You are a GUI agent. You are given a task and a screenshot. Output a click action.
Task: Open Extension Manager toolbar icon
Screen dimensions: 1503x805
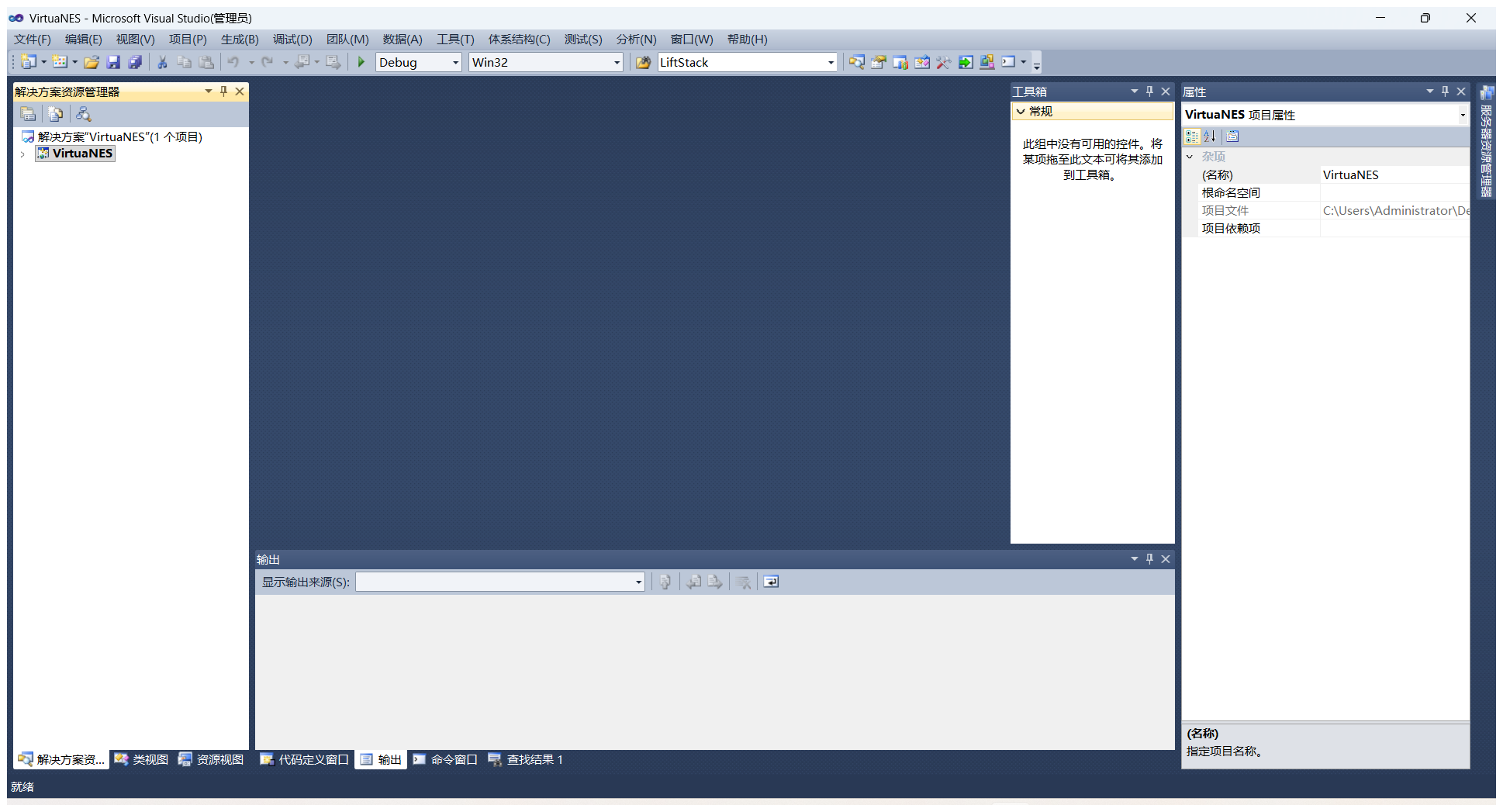point(987,62)
